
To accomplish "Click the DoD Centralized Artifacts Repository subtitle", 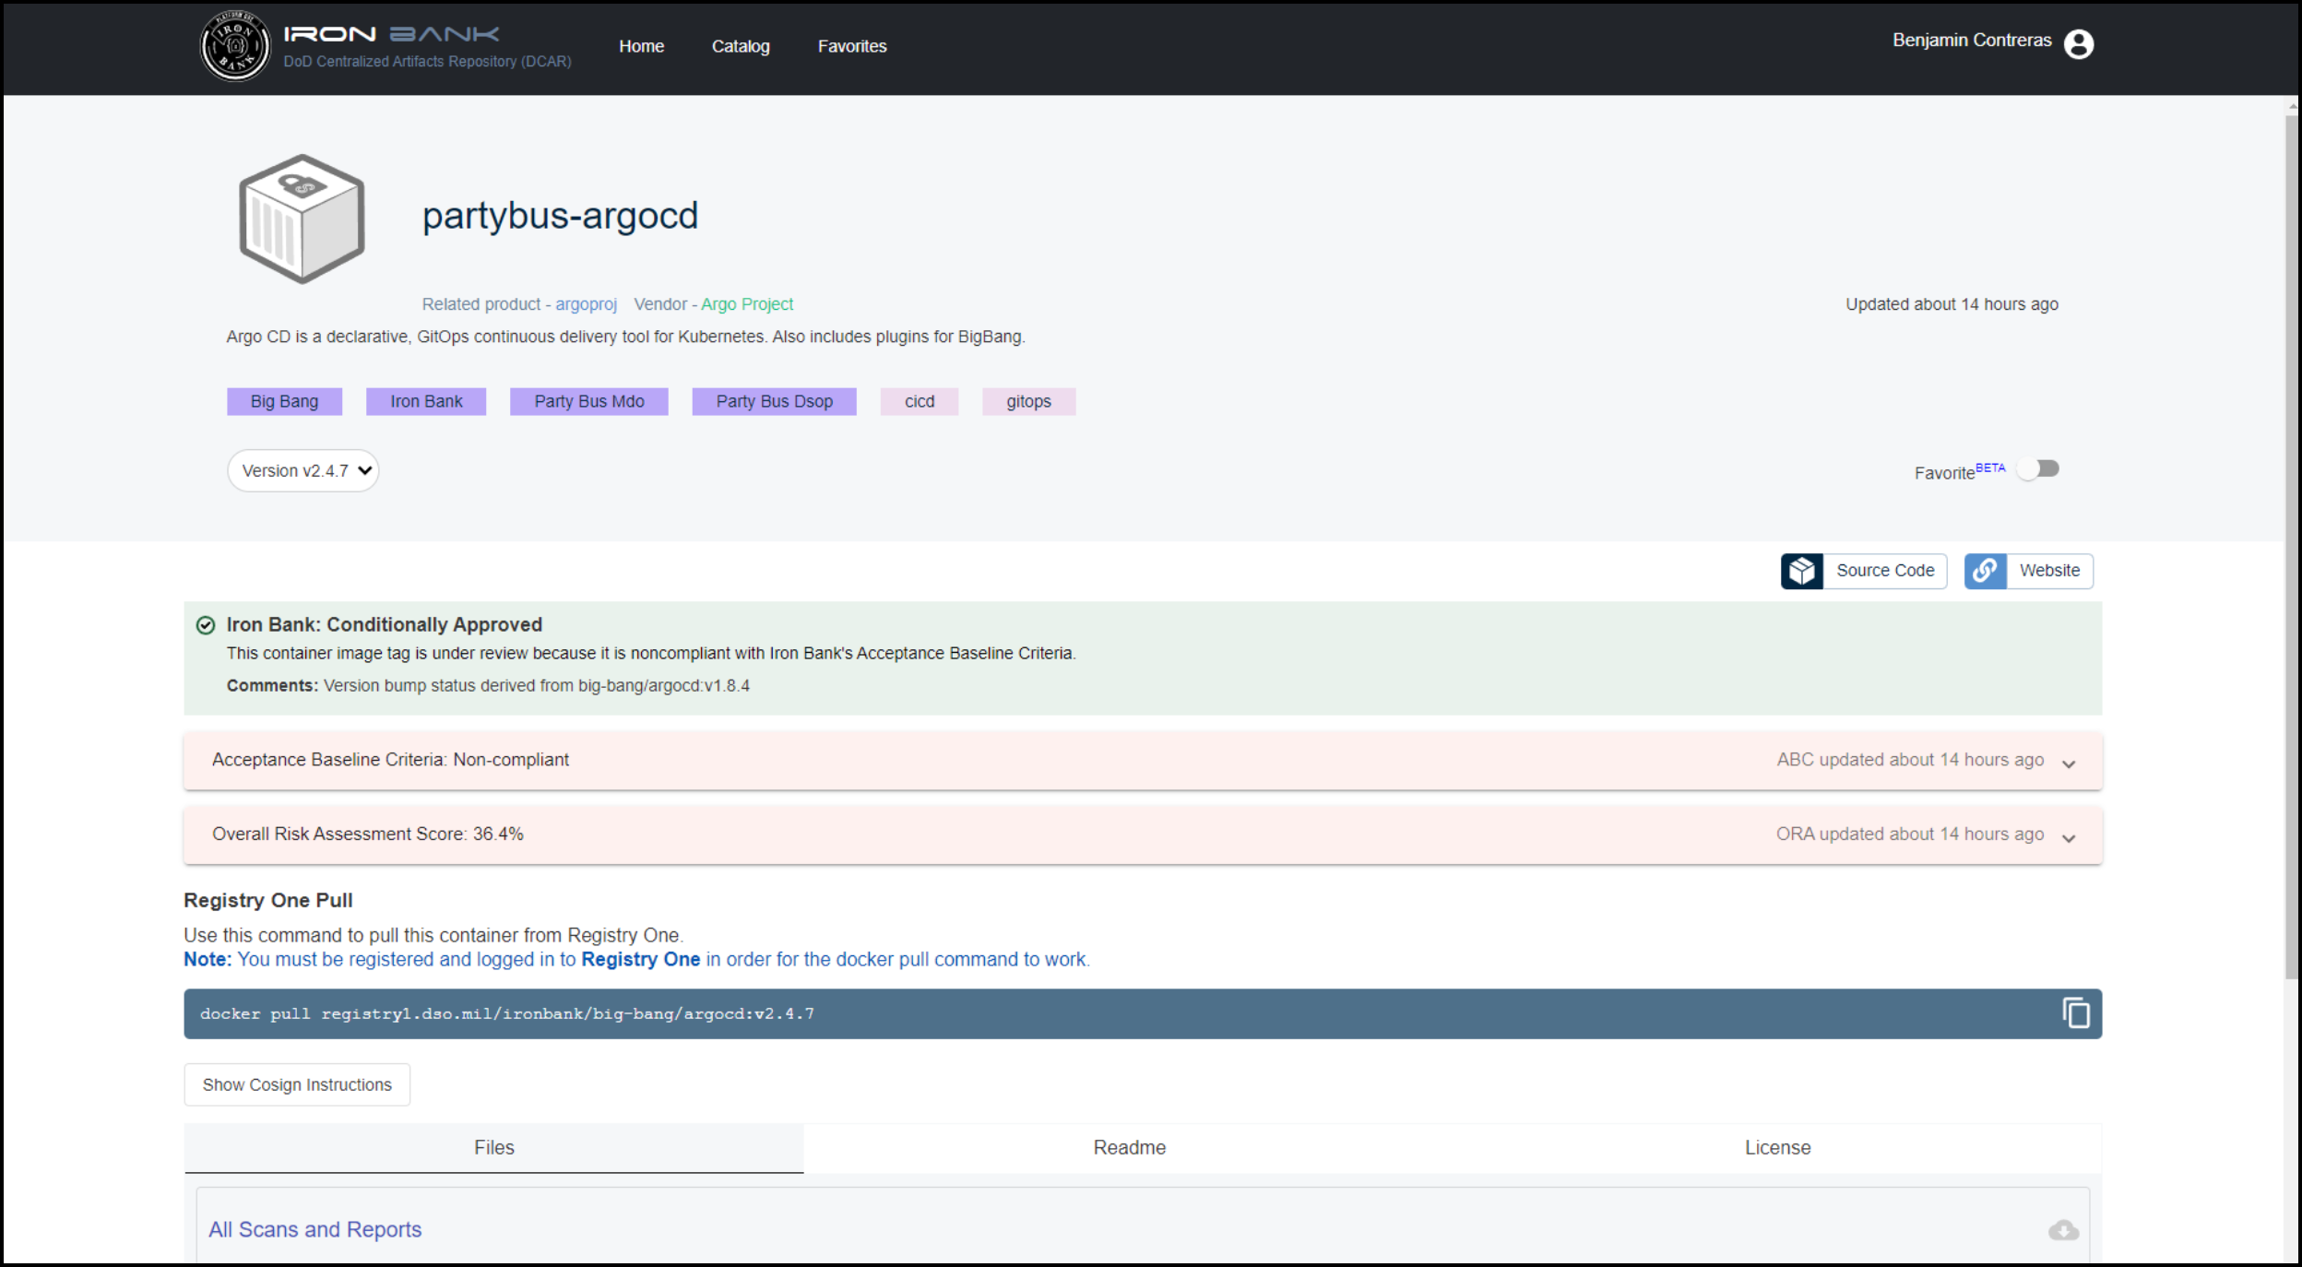I will tap(427, 62).
